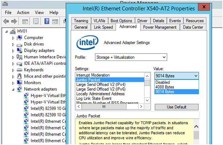Click the settings list scroll-down arrow
The image size is (223, 145).
click(147, 101)
